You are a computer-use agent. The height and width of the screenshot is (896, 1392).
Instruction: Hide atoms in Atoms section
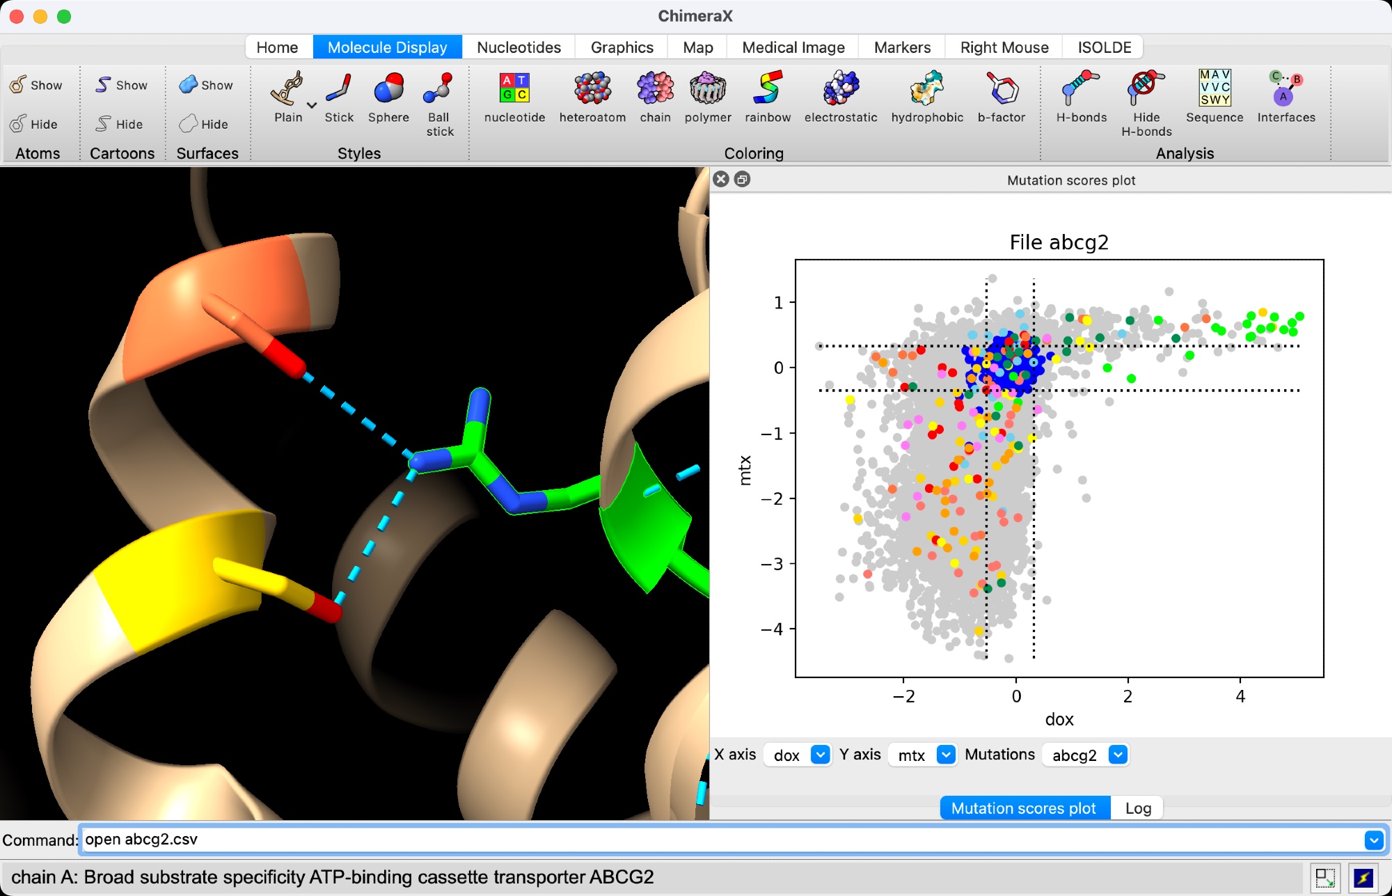point(35,124)
